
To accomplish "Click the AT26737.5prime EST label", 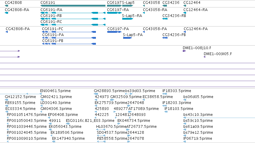I will (x=141, y=127).
